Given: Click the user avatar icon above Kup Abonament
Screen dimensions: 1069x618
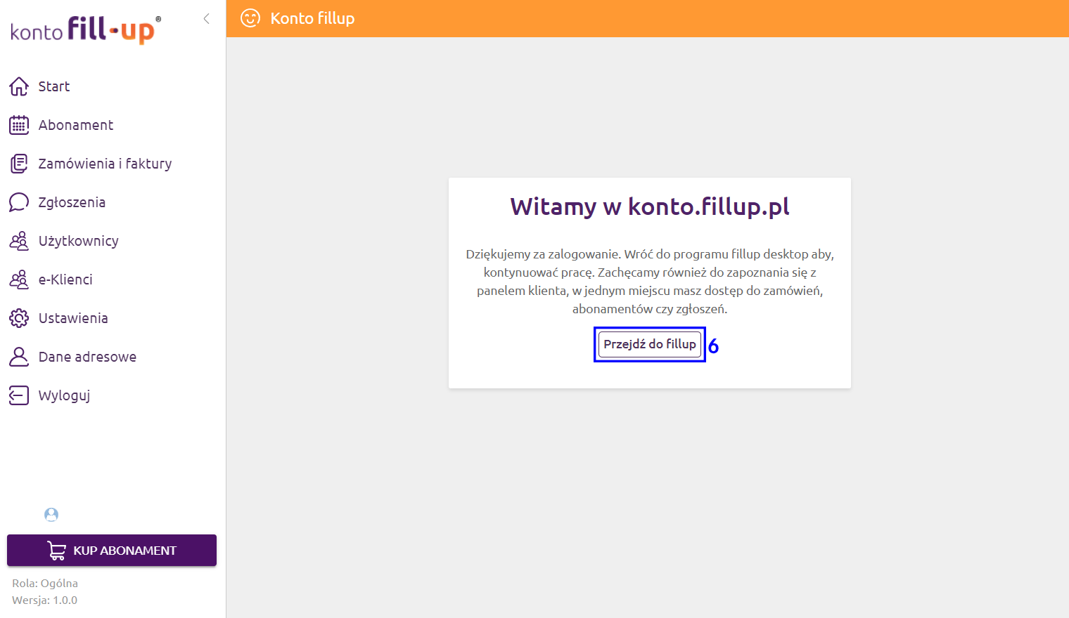Looking at the screenshot, I should (x=51, y=515).
